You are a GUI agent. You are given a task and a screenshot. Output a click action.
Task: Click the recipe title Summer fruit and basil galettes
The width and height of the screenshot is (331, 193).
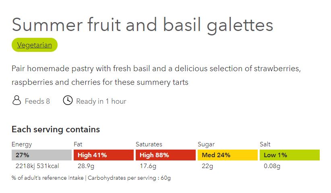pyautogui.click(x=143, y=25)
